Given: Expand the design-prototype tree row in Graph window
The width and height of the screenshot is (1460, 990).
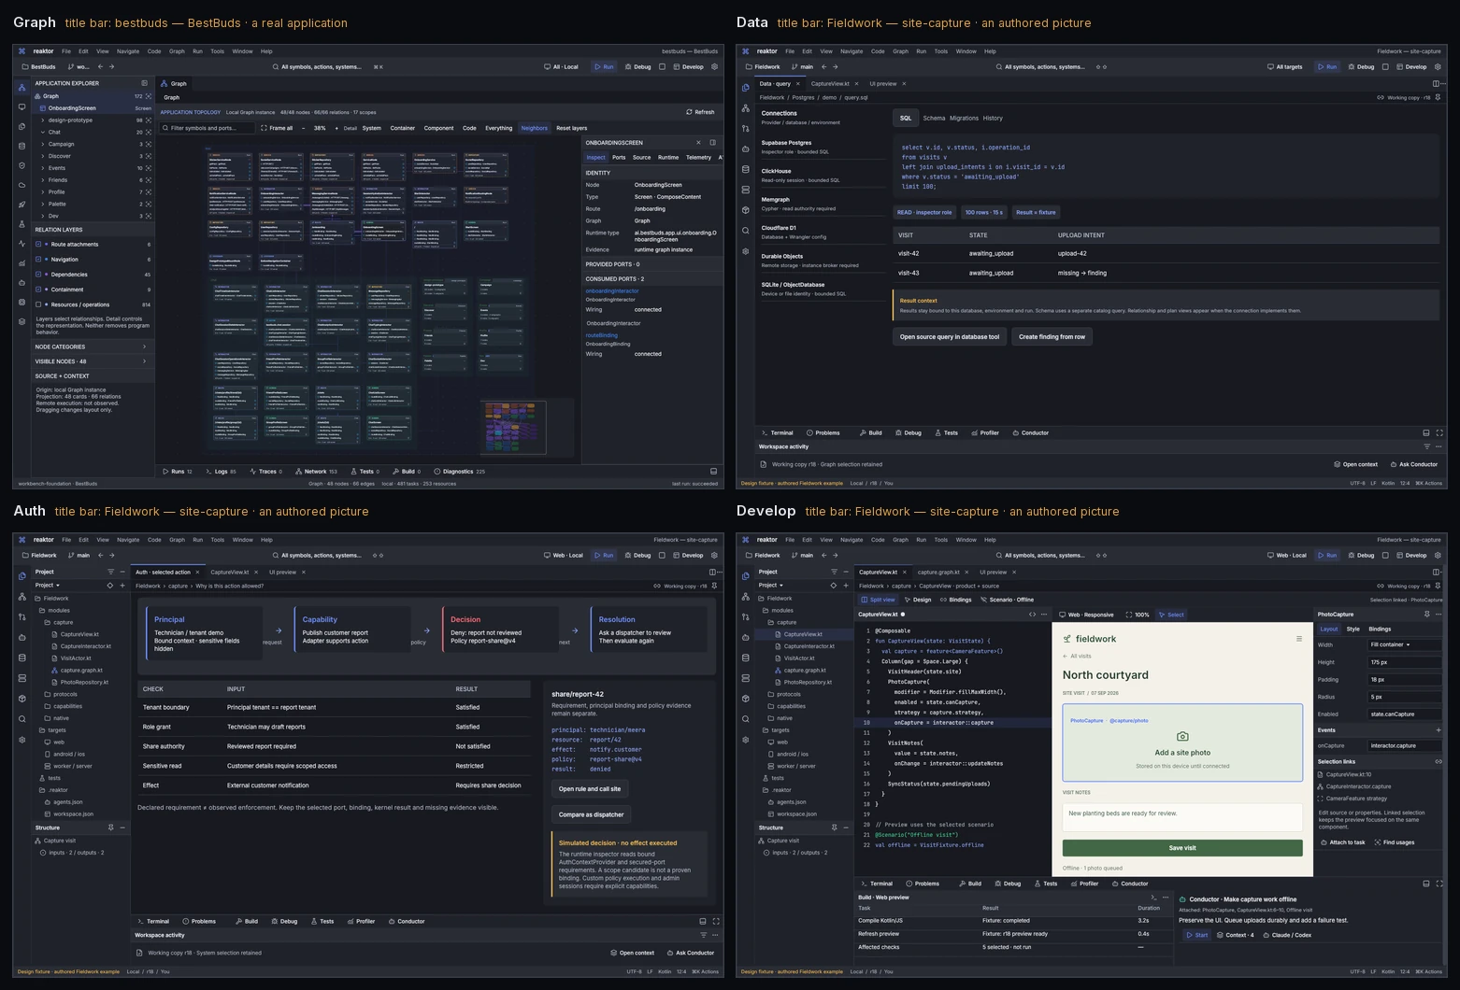Looking at the screenshot, I should [43, 120].
